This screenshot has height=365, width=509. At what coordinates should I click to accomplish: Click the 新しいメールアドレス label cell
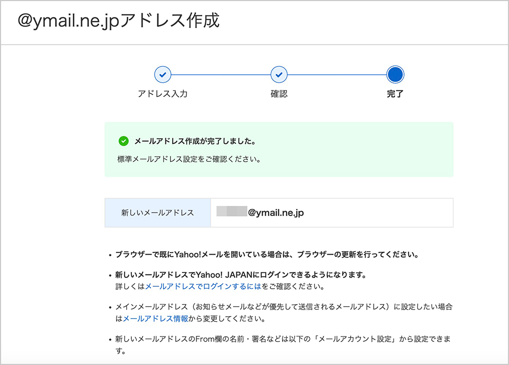tap(158, 212)
